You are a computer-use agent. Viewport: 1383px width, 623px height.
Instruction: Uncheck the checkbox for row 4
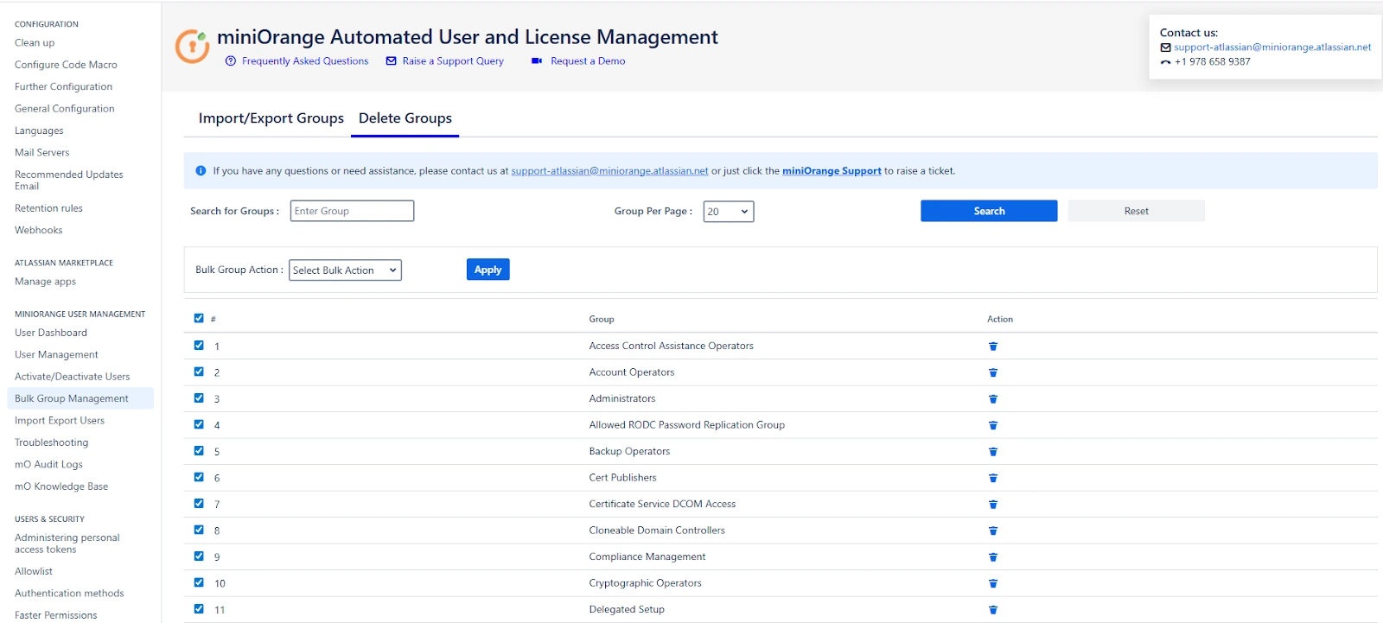click(x=199, y=424)
